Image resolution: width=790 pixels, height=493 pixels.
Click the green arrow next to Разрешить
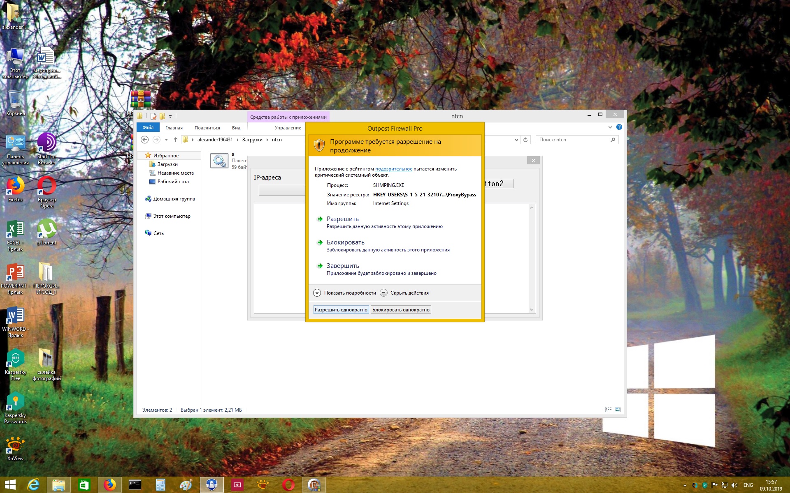click(320, 219)
